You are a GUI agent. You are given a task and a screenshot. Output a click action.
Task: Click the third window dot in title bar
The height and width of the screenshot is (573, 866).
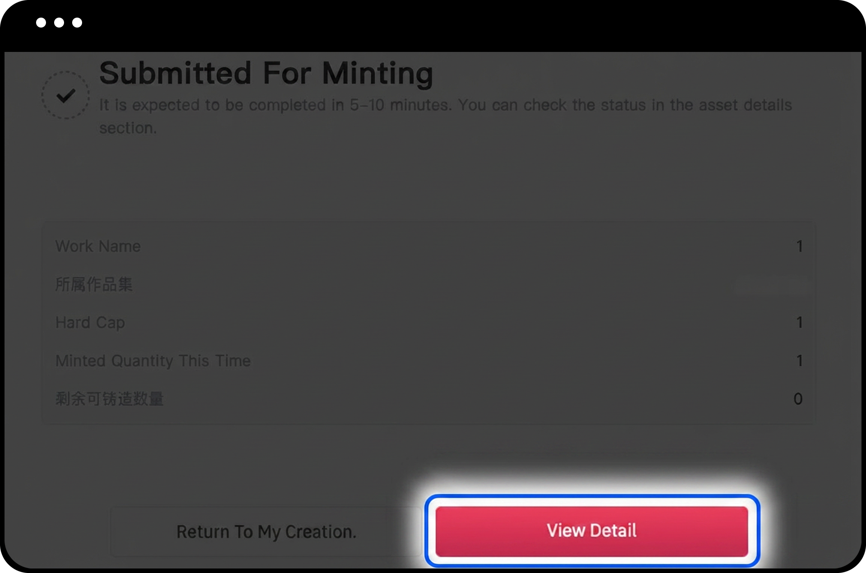77,23
